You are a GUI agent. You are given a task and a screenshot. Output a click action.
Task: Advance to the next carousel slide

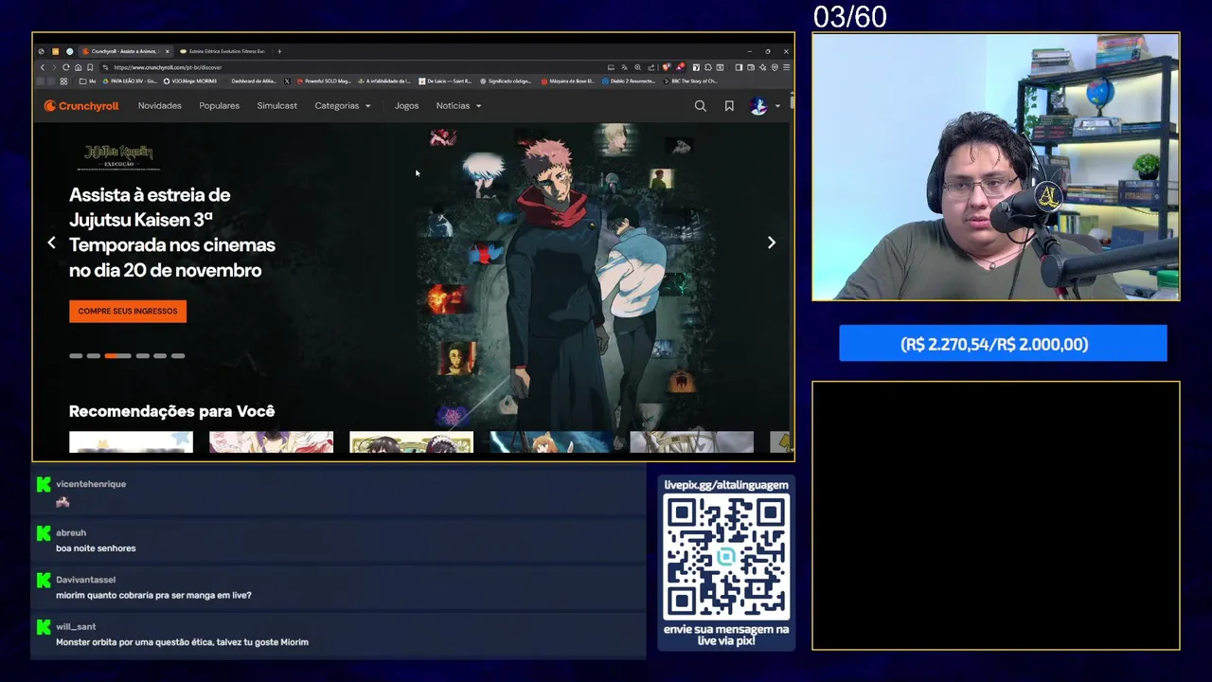[771, 242]
